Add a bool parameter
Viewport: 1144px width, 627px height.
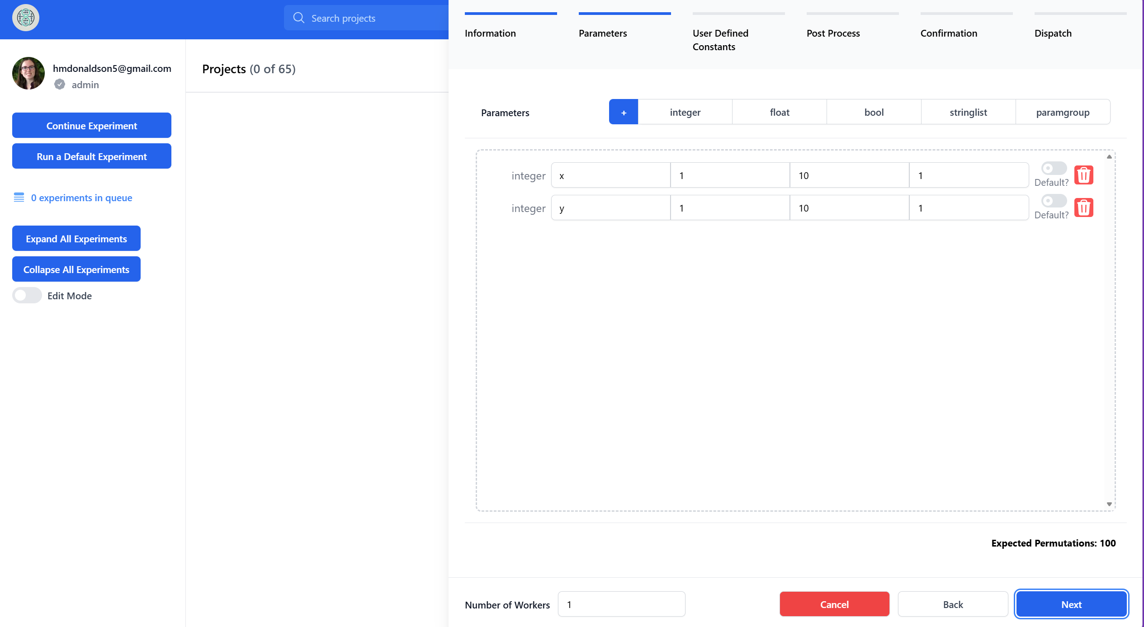874,112
